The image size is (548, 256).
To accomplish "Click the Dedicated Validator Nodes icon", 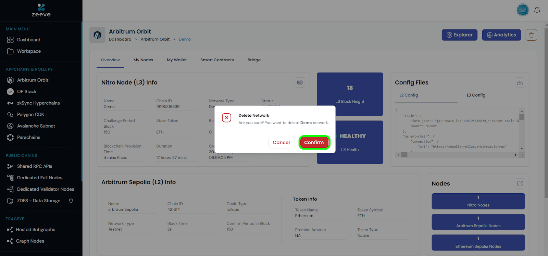I will [10, 189].
